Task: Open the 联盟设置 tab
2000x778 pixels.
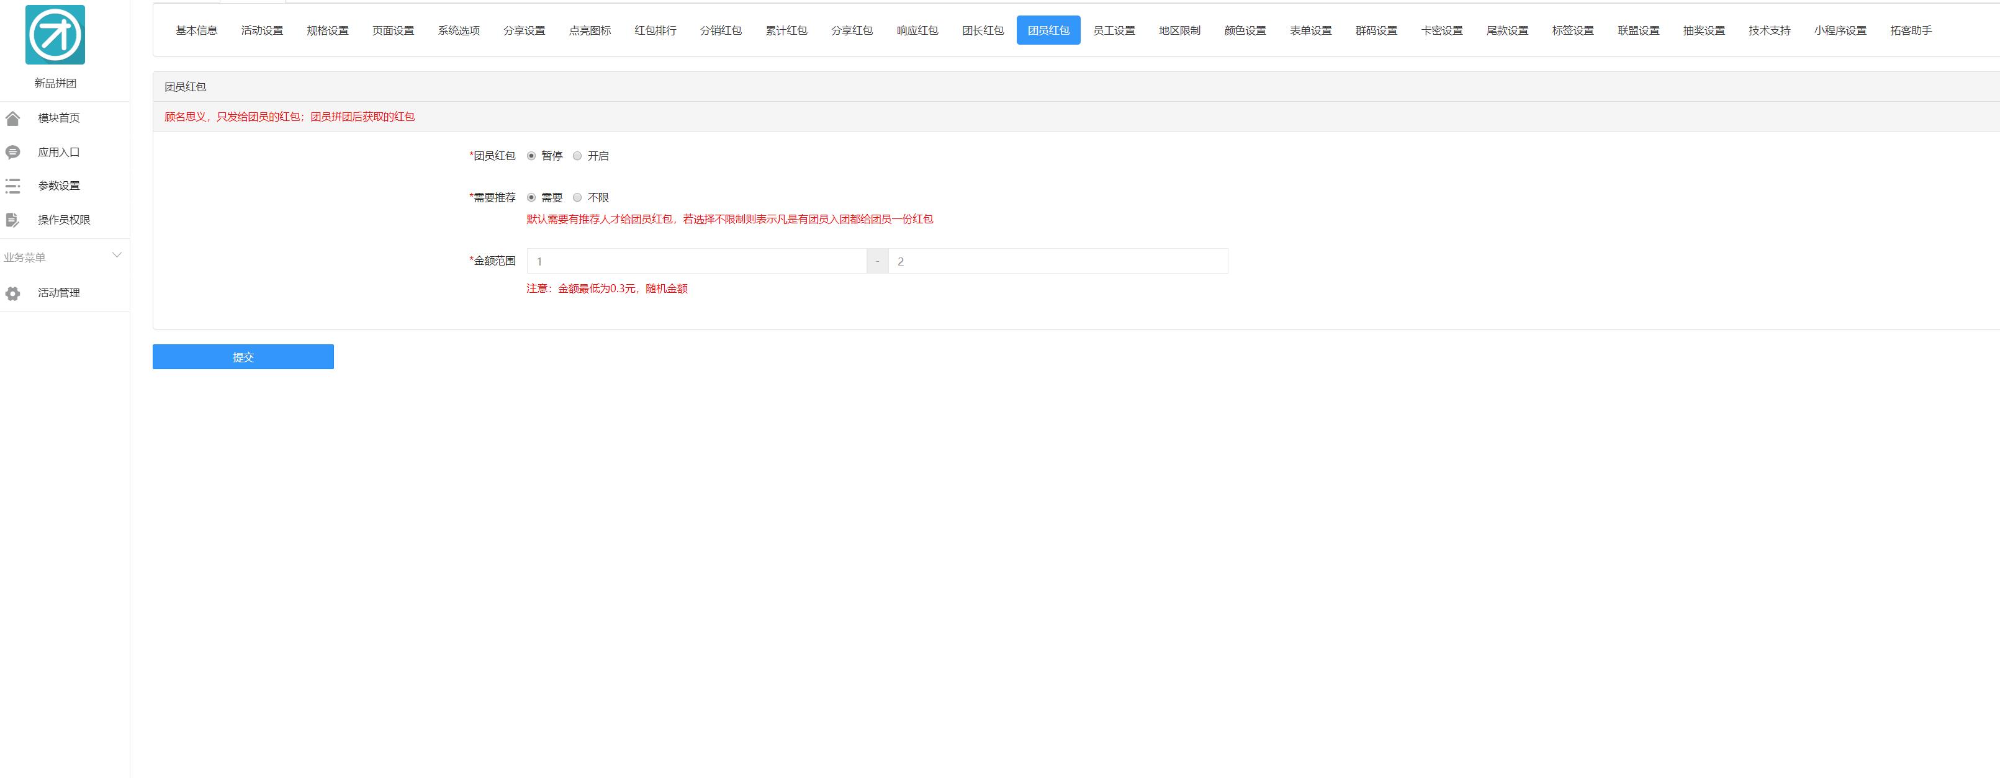Action: pyautogui.click(x=1638, y=30)
